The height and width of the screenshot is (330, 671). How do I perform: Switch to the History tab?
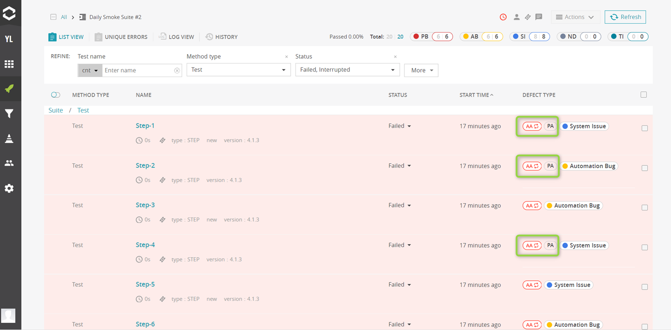tap(221, 37)
